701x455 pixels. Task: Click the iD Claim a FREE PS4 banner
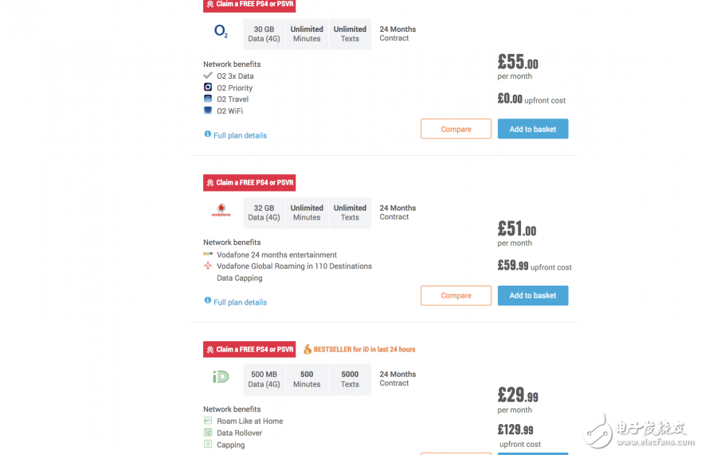coord(249,349)
